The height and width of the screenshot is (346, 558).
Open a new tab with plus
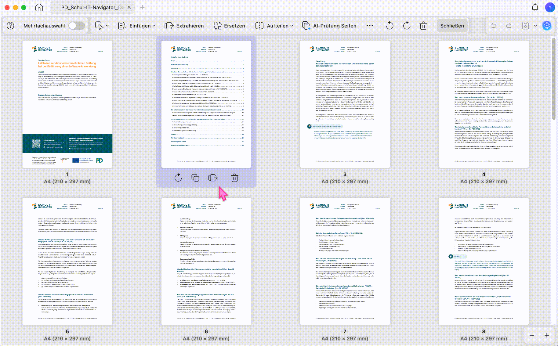[x=142, y=7]
